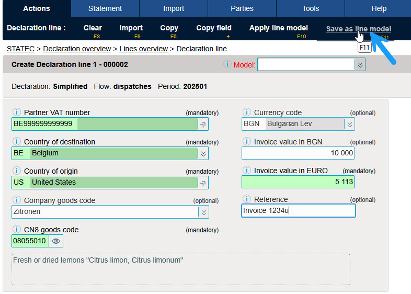This screenshot has height=294, width=411.
Task: Click info icon next to Partner VAT number
Action: coord(16,112)
